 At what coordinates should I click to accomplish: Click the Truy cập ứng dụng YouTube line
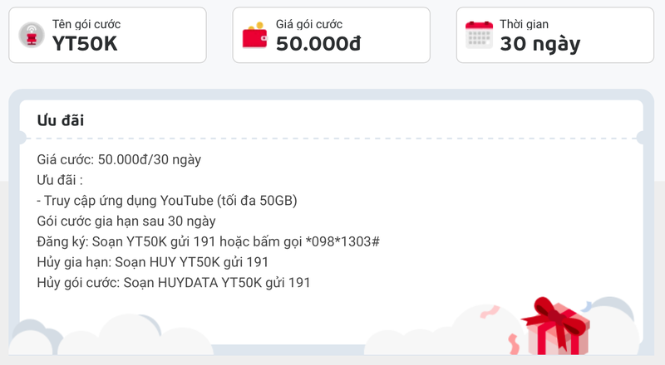(x=167, y=200)
